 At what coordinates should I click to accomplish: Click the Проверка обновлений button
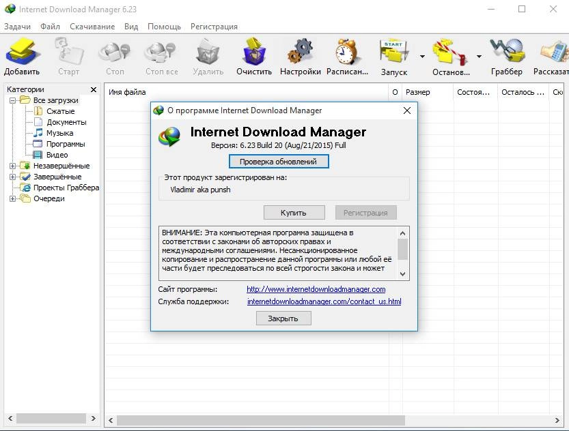tap(279, 162)
